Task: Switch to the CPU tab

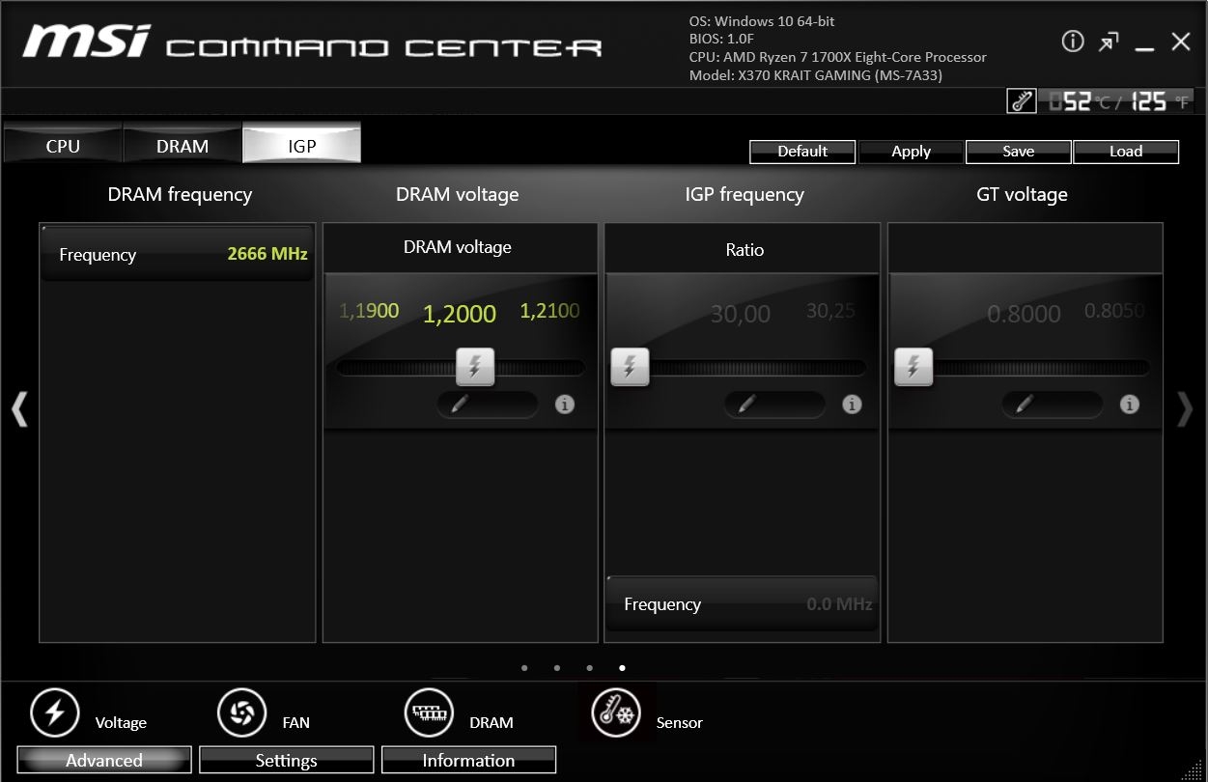Action: click(63, 146)
